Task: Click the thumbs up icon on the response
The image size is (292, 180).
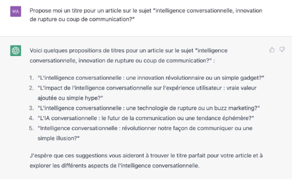Action: point(272,50)
